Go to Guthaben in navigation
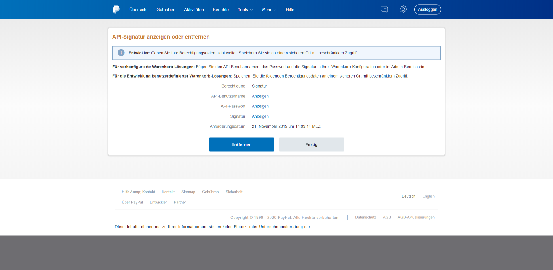The height and width of the screenshot is (270, 553). pos(166,10)
